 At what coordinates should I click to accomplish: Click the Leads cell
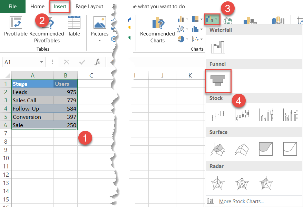click(x=32, y=92)
